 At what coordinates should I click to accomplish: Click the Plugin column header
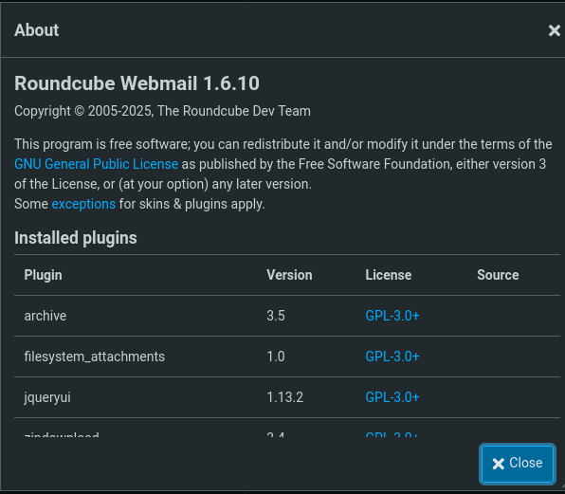44,275
